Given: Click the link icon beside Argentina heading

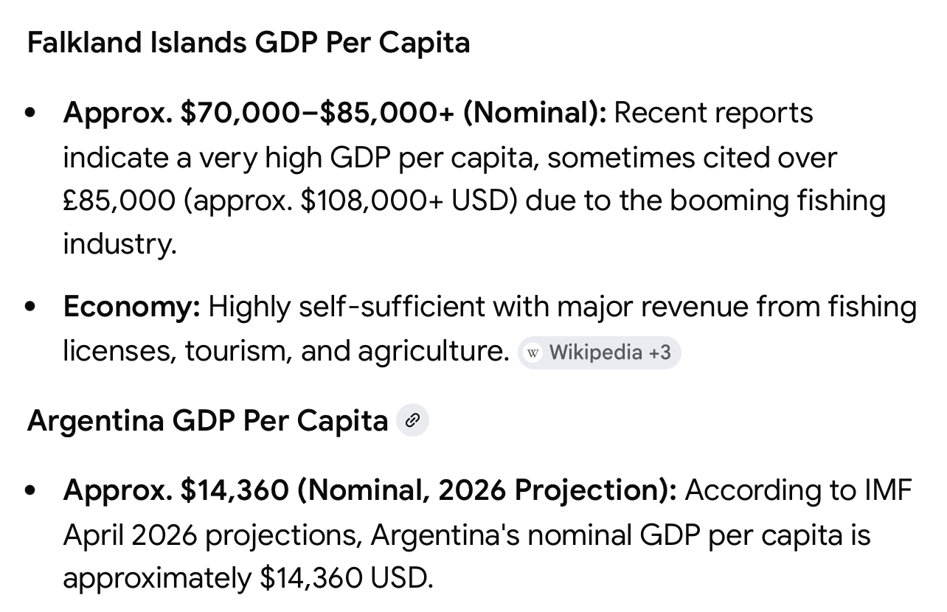Looking at the screenshot, I should point(412,421).
